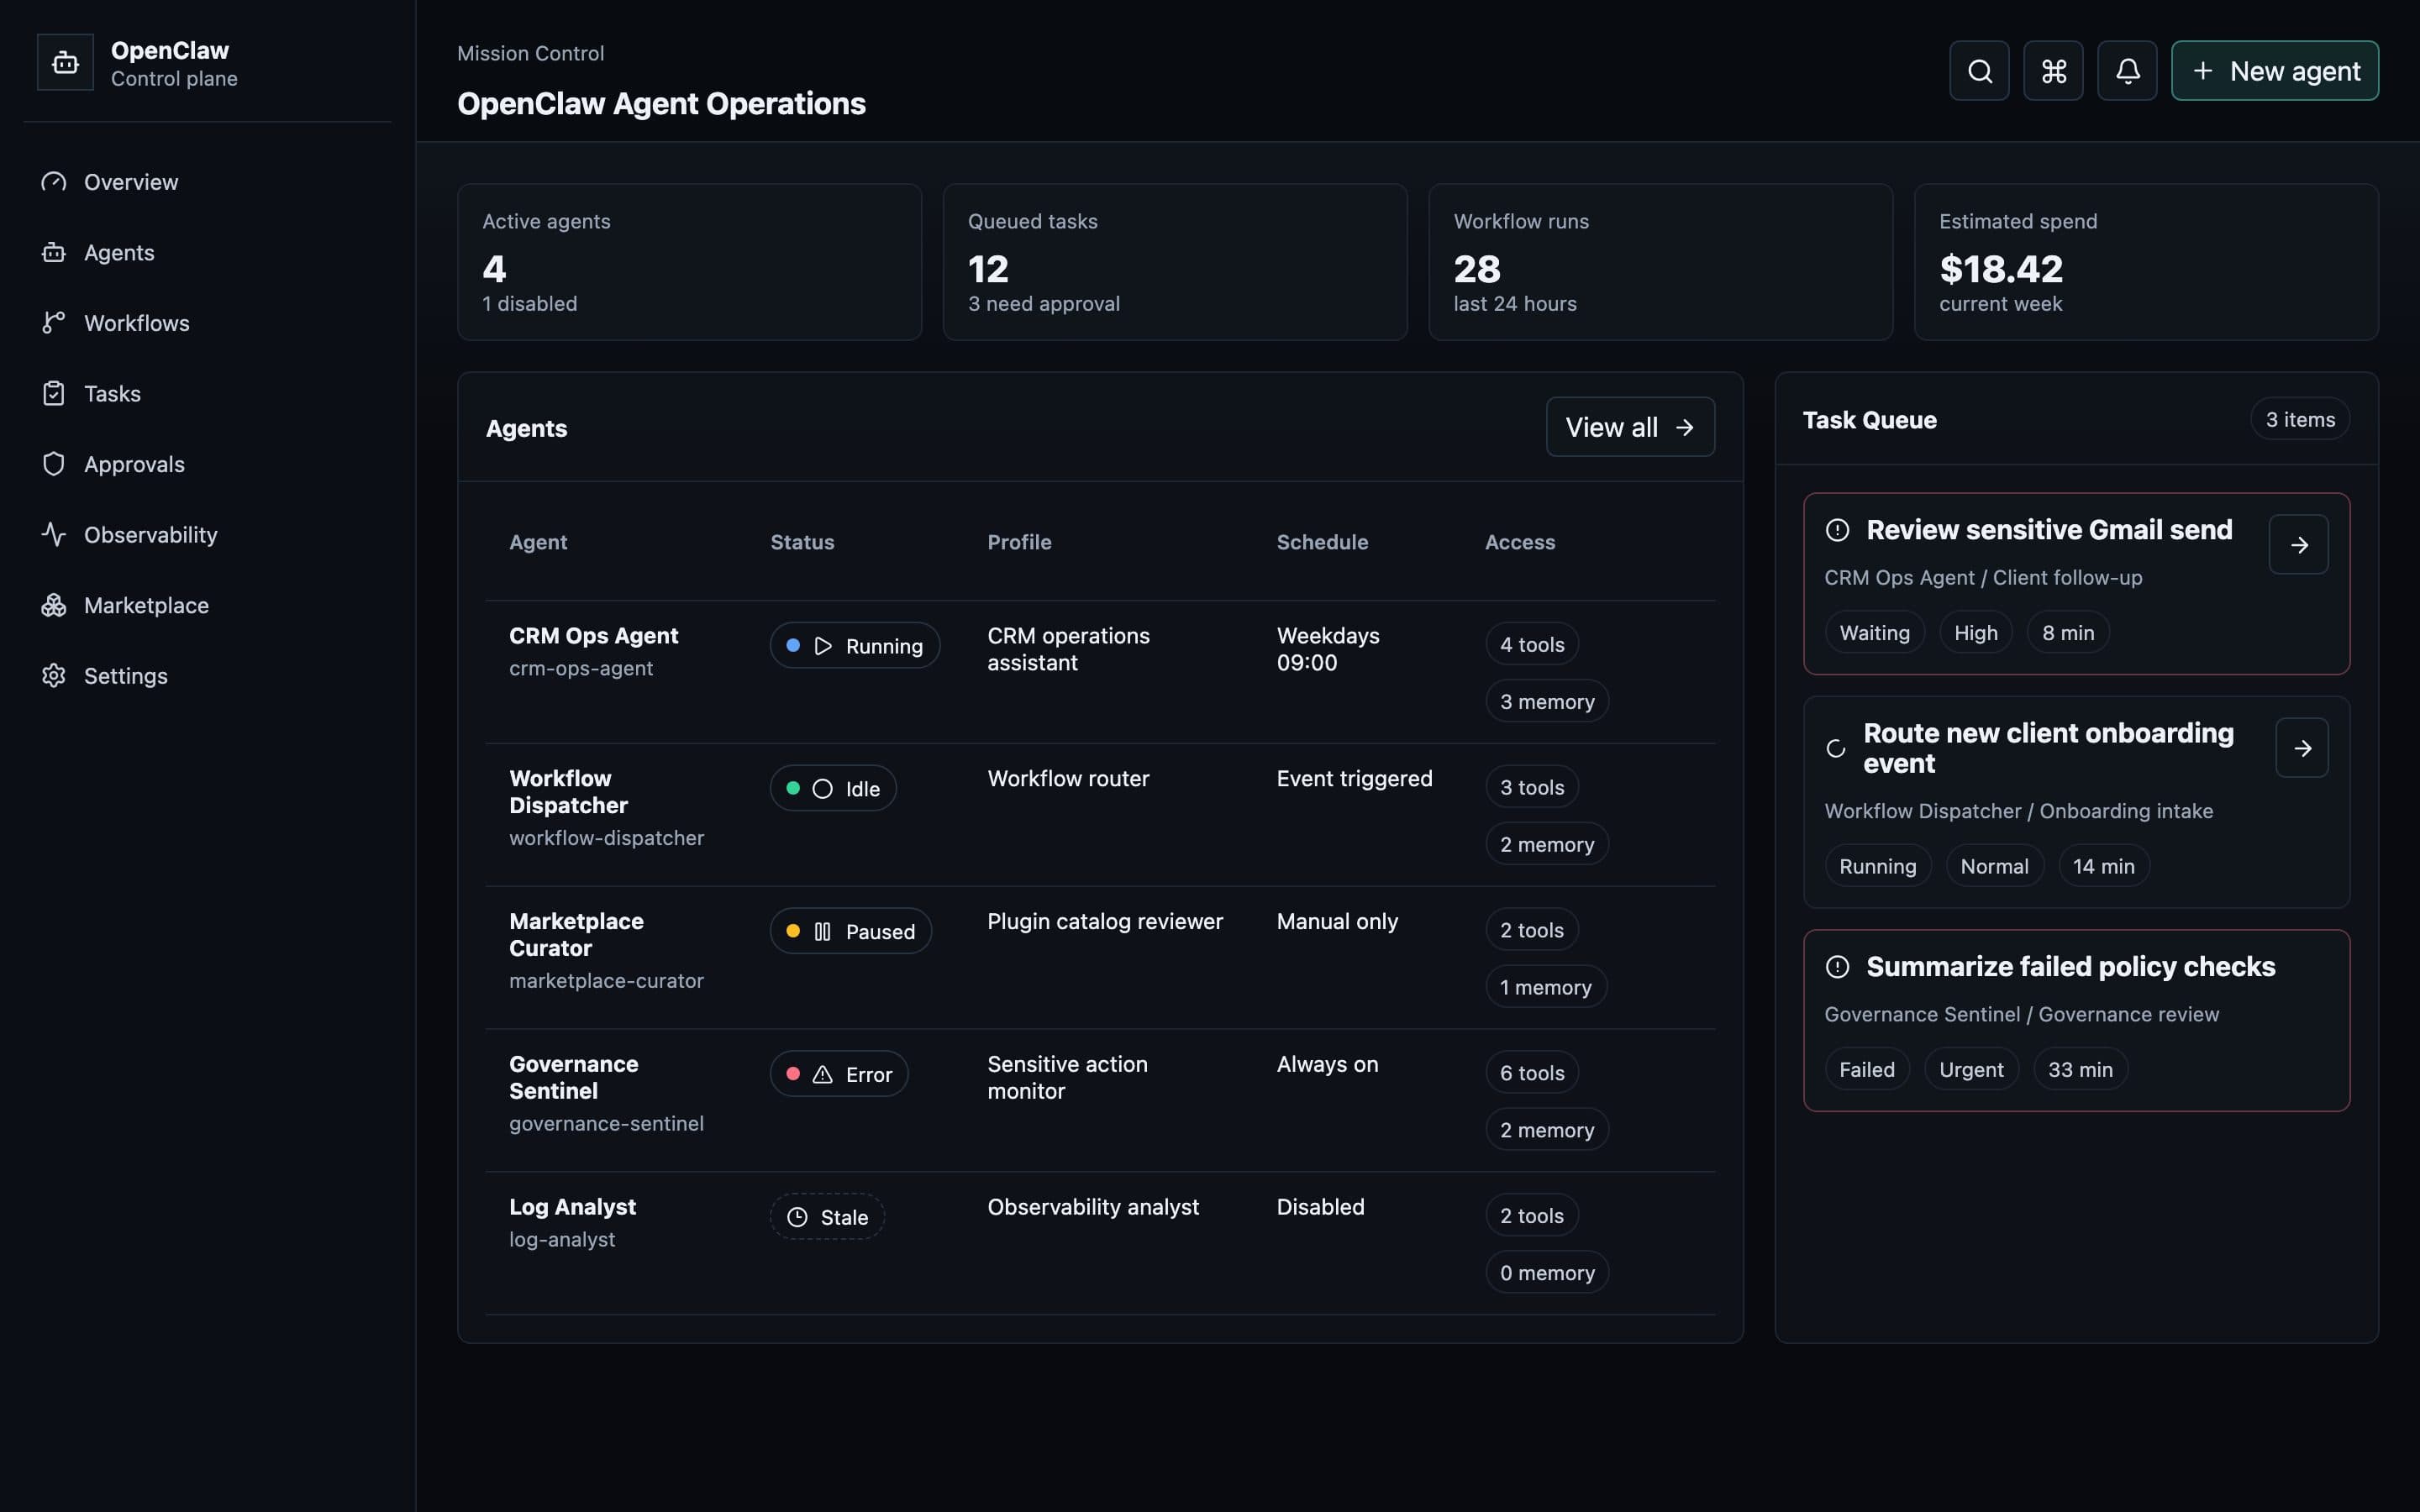The image size is (2420, 1512).
Task: Click the Overview gauge icon
Action: 54,182
